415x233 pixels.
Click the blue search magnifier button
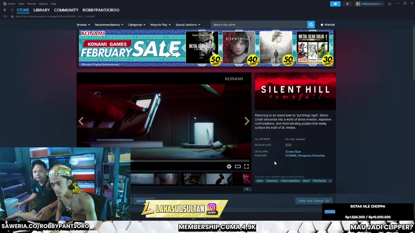point(311,25)
